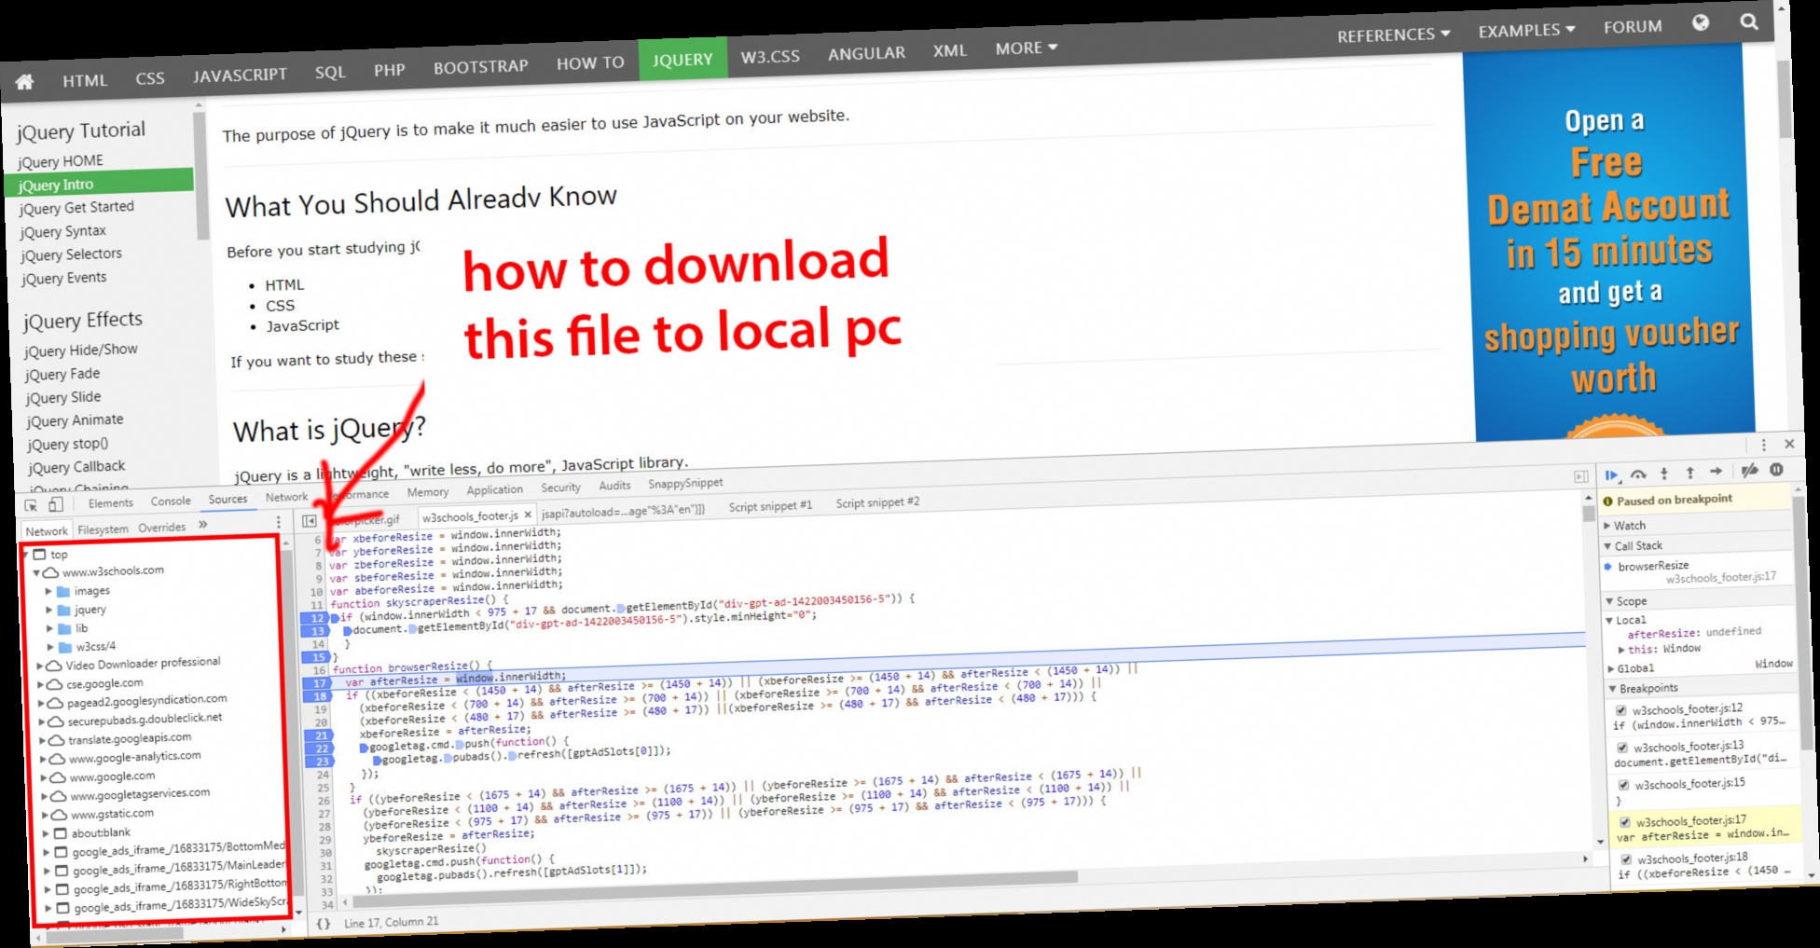The width and height of the screenshot is (1820, 948).
Task: Open jQuery Hide/Show in sidebar
Action: [81, 350]
